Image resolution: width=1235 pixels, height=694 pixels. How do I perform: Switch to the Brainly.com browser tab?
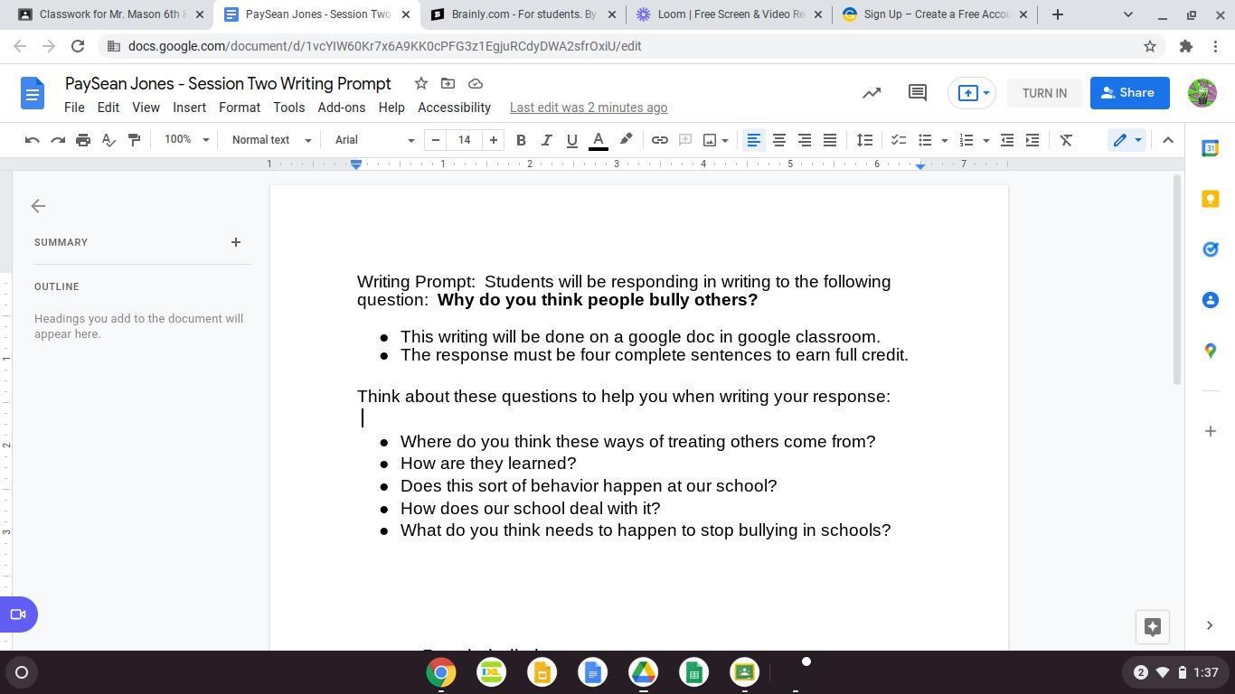[x=523, y=14]
